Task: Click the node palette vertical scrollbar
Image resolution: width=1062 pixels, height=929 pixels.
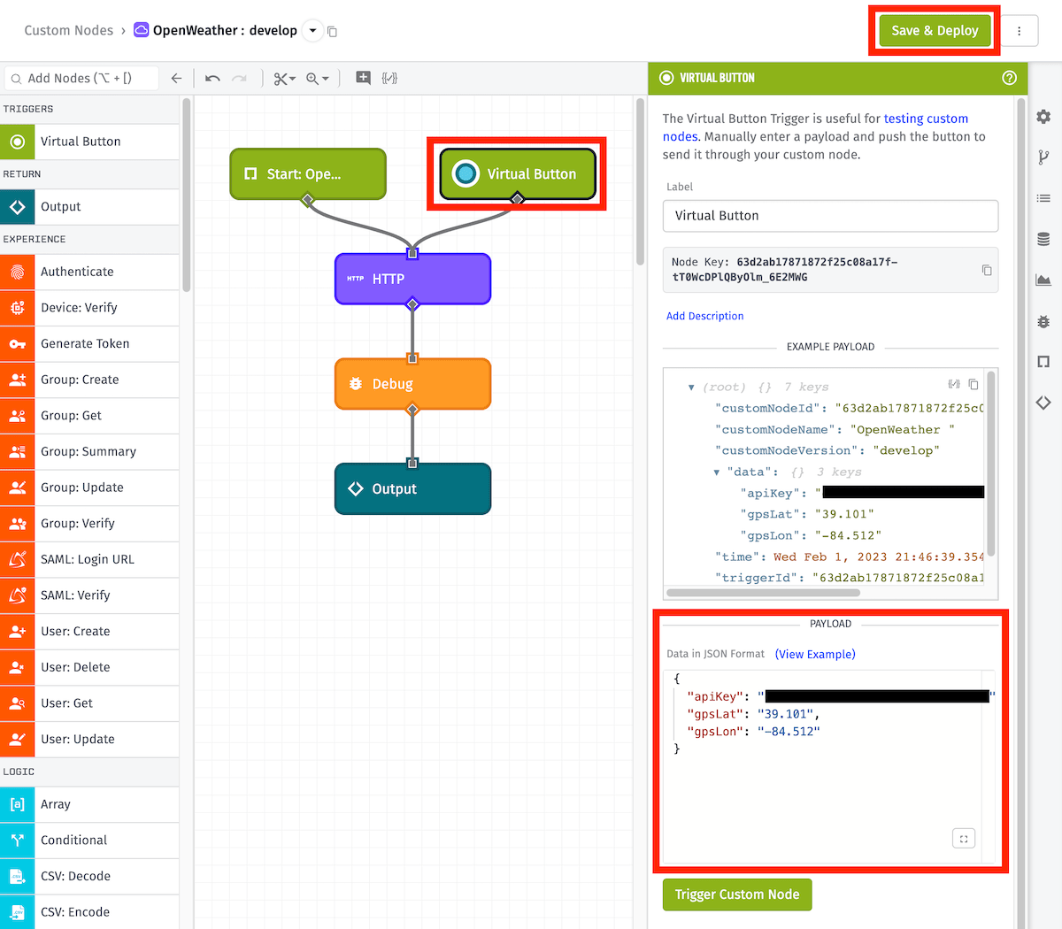Action: 186,195
